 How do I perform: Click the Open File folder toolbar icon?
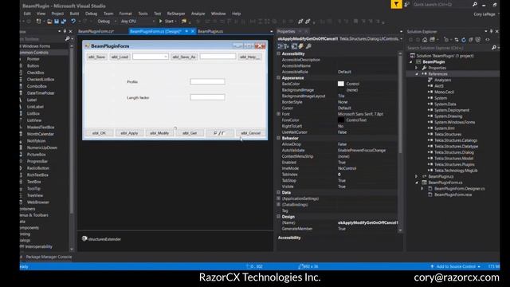coord(49,22)
